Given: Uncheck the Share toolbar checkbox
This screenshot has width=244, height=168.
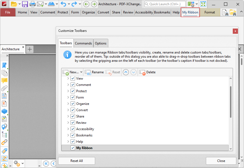Looking at the screenshot, I should pos(73,116).
